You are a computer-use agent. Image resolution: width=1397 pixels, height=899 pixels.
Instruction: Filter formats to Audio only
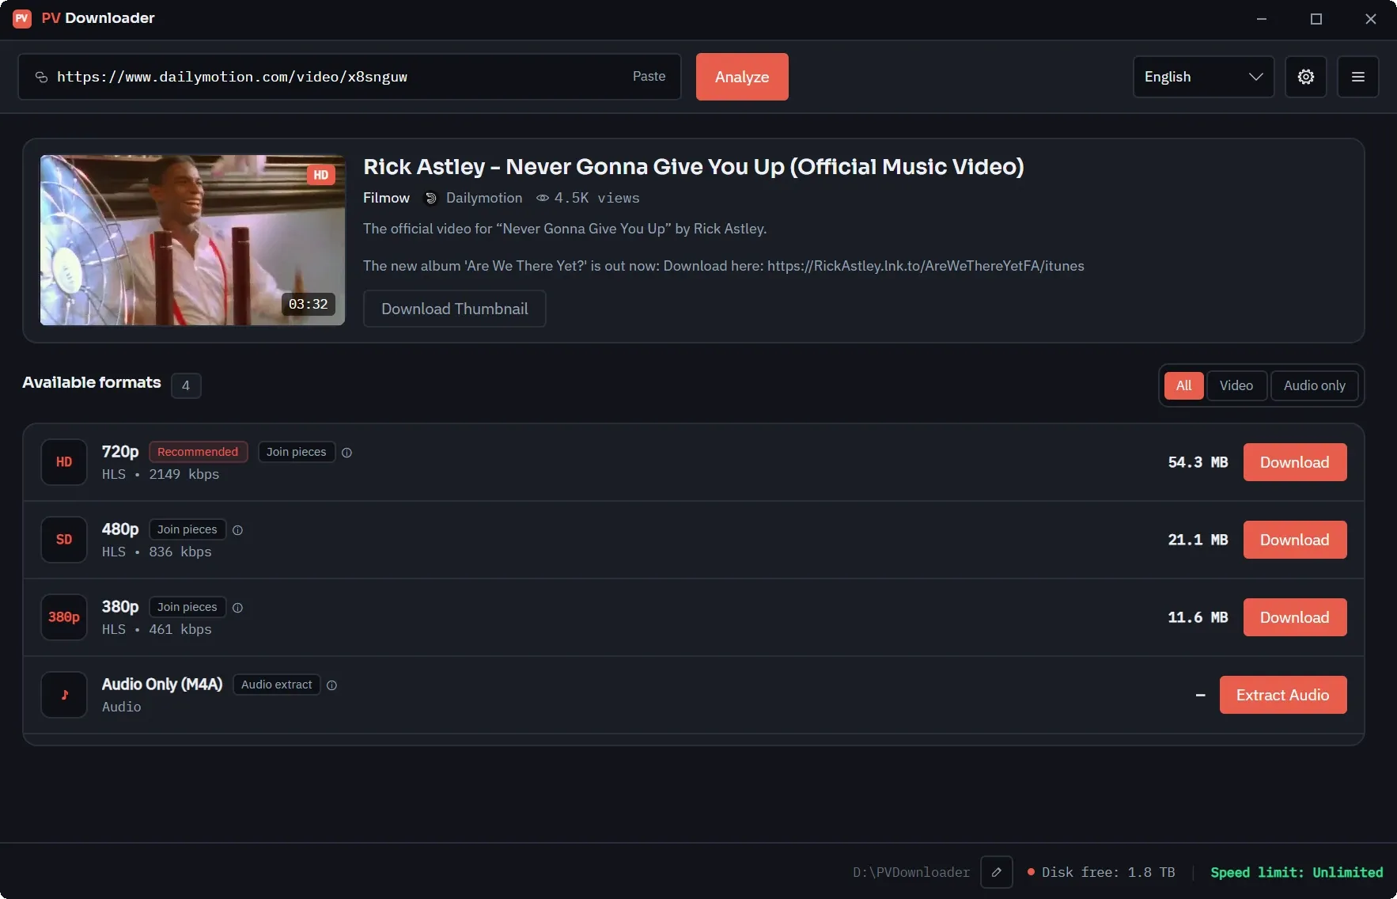point(1315,385)
